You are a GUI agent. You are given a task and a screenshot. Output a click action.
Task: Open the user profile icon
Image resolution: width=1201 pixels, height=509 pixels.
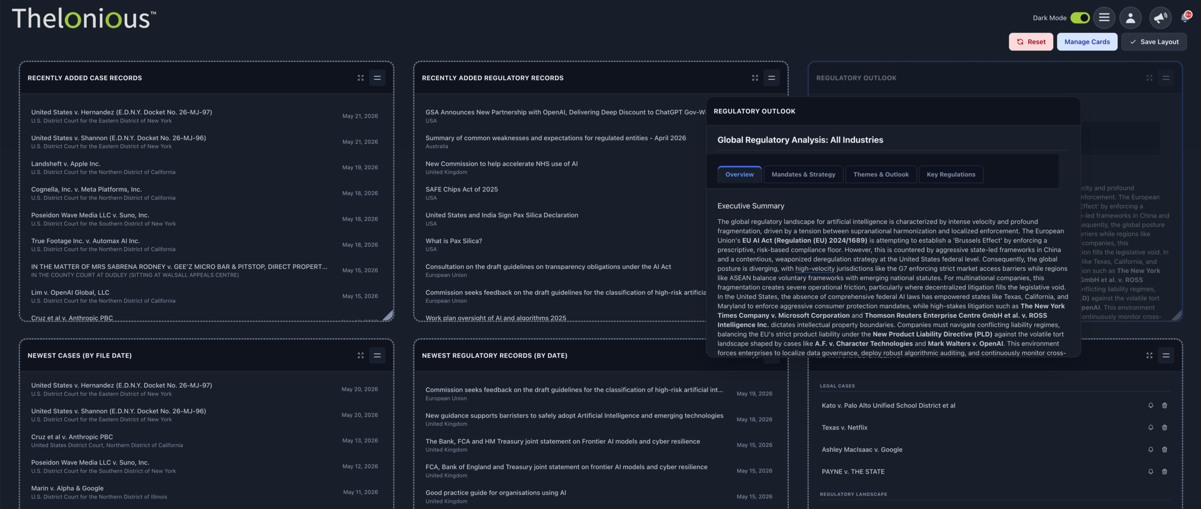pyautogui.click(x=1131, y=18)
